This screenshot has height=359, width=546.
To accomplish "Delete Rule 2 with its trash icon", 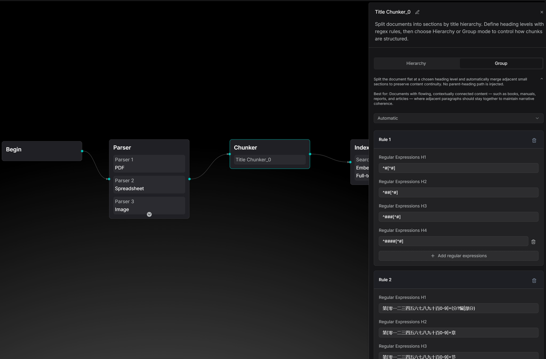I will pos(534,280).
